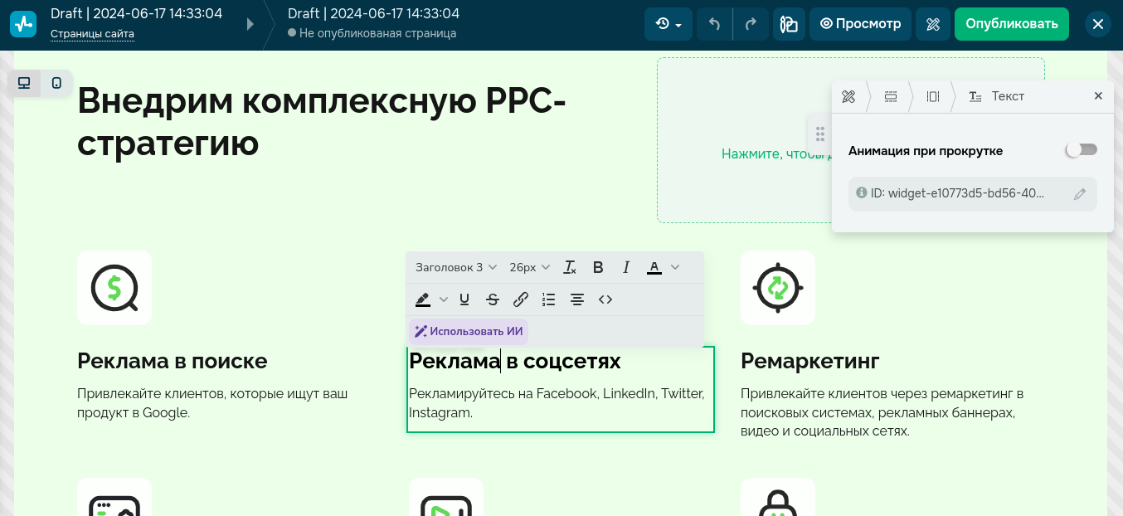Click the Ремаркетинг description paragraph
Viewport: 1123px width, 516px height.
[x=882, y=412]
